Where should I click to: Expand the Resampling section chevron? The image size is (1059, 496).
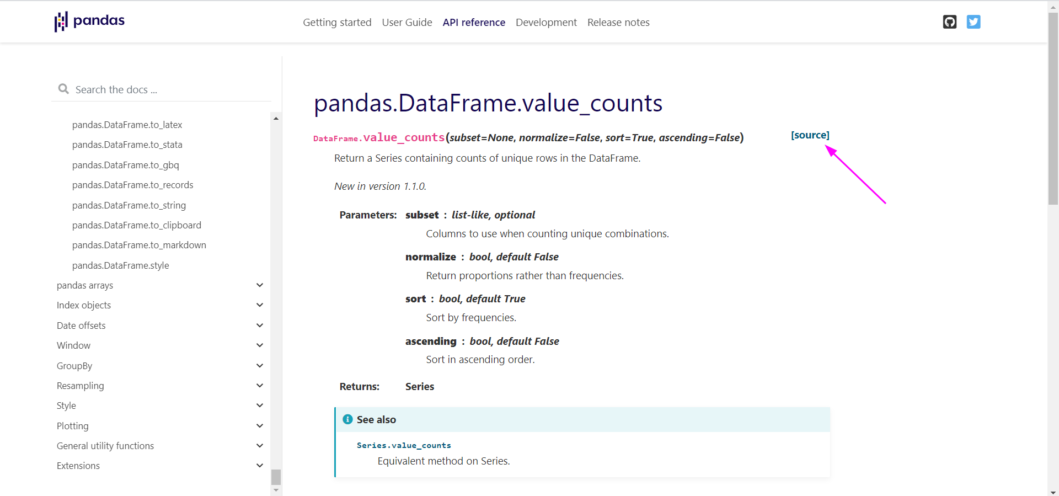(x=260, y=386)
